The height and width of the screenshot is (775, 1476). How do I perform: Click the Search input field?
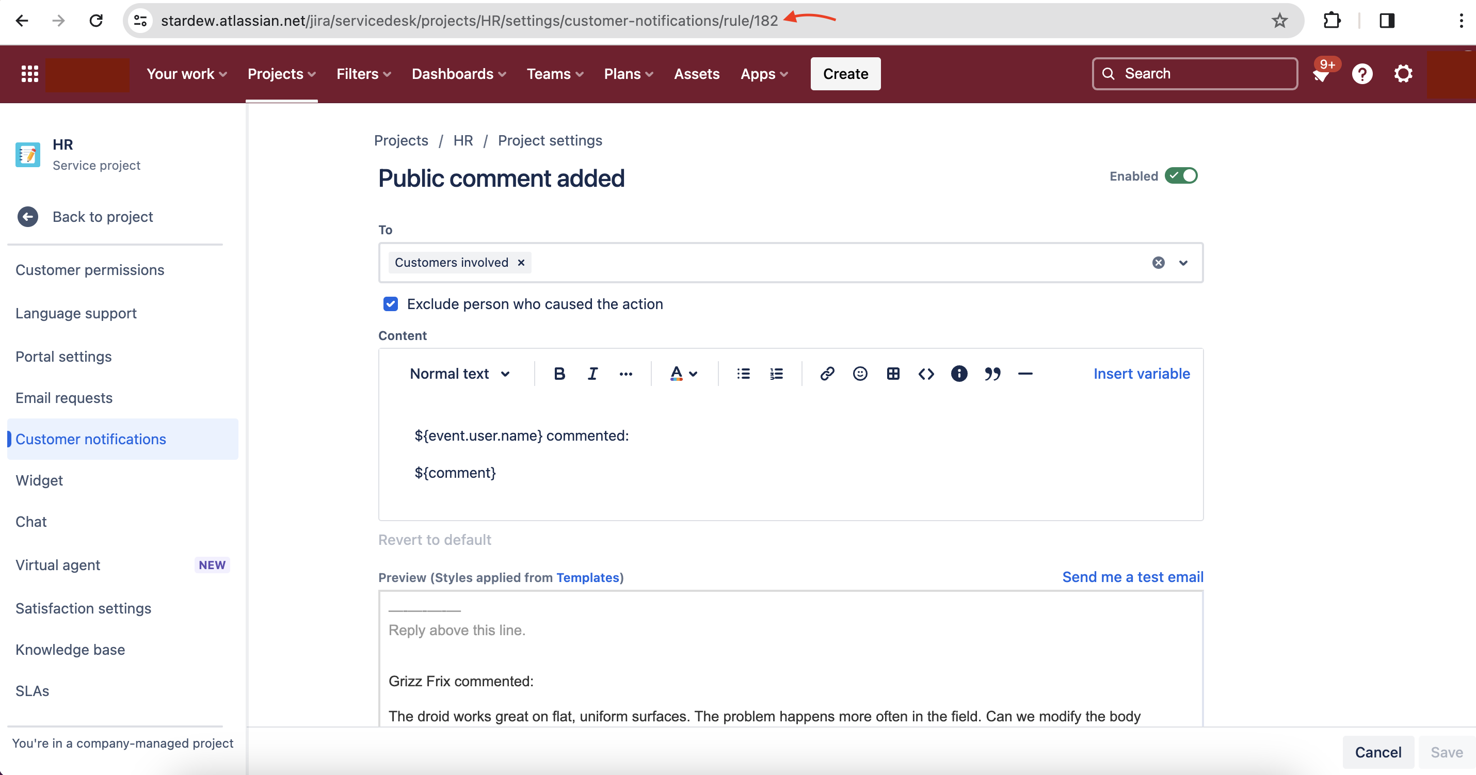pyautogui.click(x=1195, y=74)
